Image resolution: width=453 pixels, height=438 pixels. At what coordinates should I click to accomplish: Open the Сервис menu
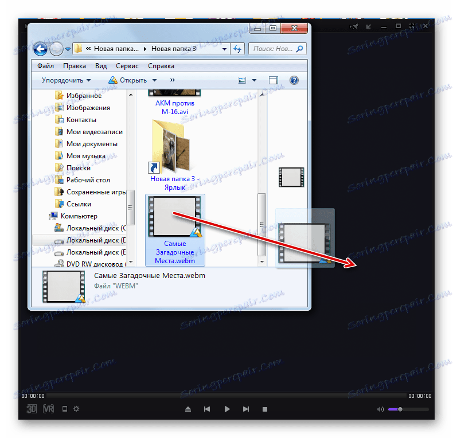pos(127,66)
